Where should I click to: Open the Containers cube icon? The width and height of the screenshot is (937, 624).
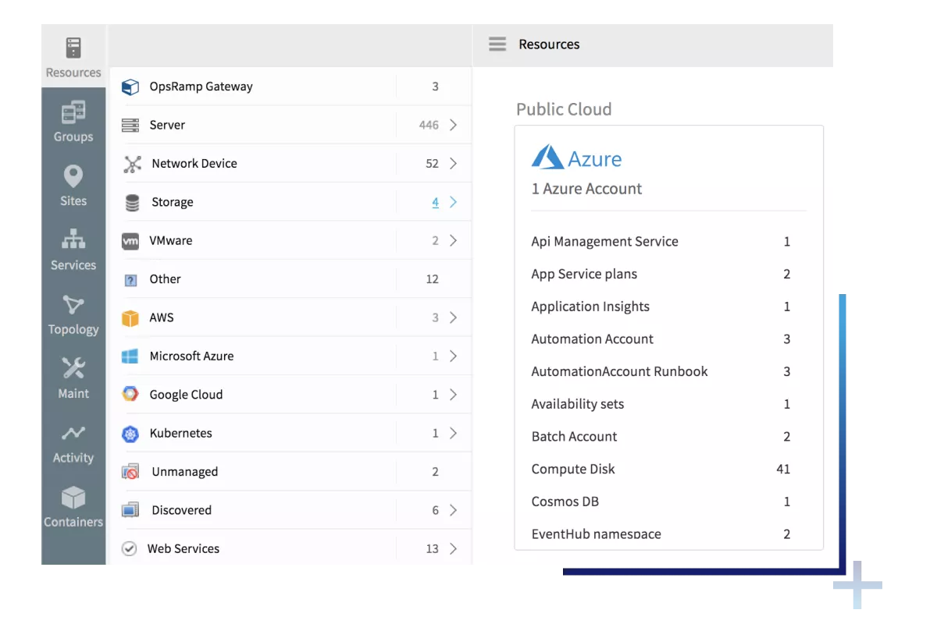[73, 498]
